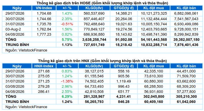Select the red -1.38% change cell
The height and width of the screenshot is (111, 204).
(67, 81)
